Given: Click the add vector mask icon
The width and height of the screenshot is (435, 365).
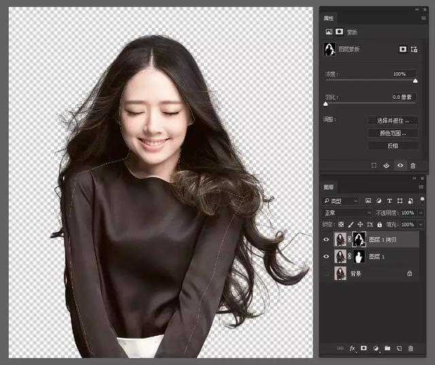Looking at the screenshot, I should tap(414, 50).
